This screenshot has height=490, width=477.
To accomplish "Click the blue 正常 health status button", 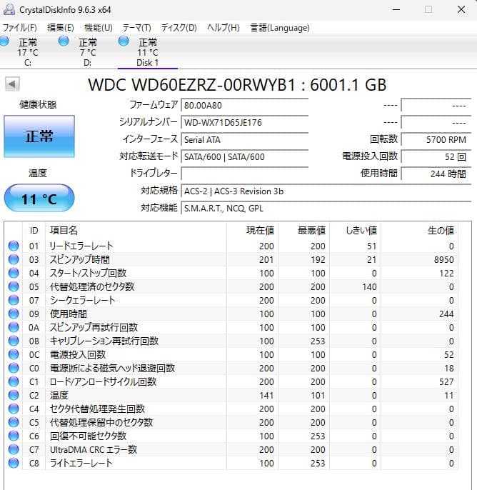I will coord(39,136).
